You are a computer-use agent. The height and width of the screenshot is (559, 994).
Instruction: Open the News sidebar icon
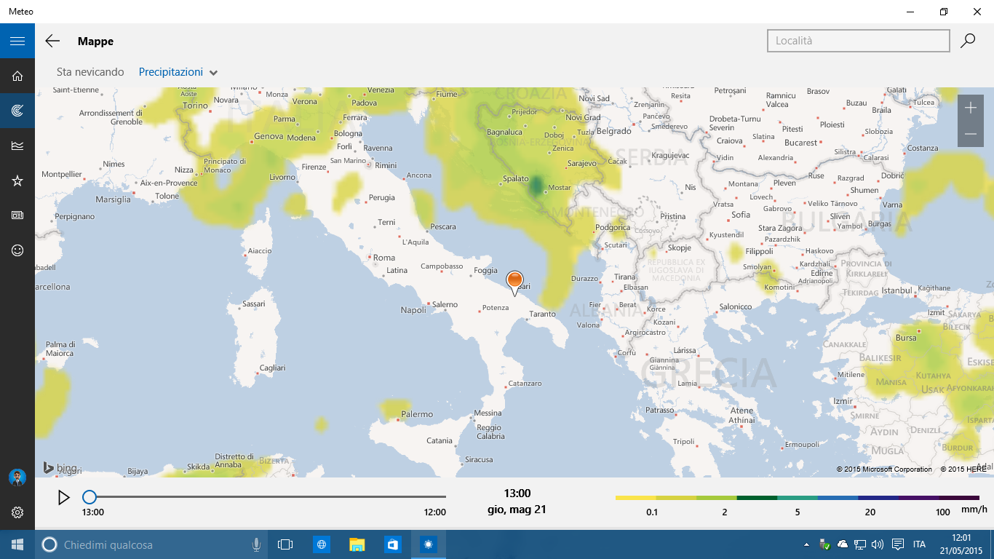(x=17, y=215)
